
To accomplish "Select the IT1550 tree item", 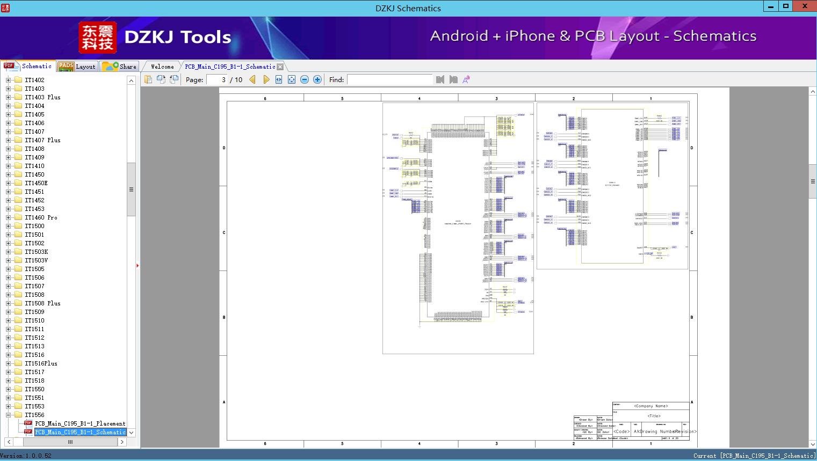I will [34, 389].
